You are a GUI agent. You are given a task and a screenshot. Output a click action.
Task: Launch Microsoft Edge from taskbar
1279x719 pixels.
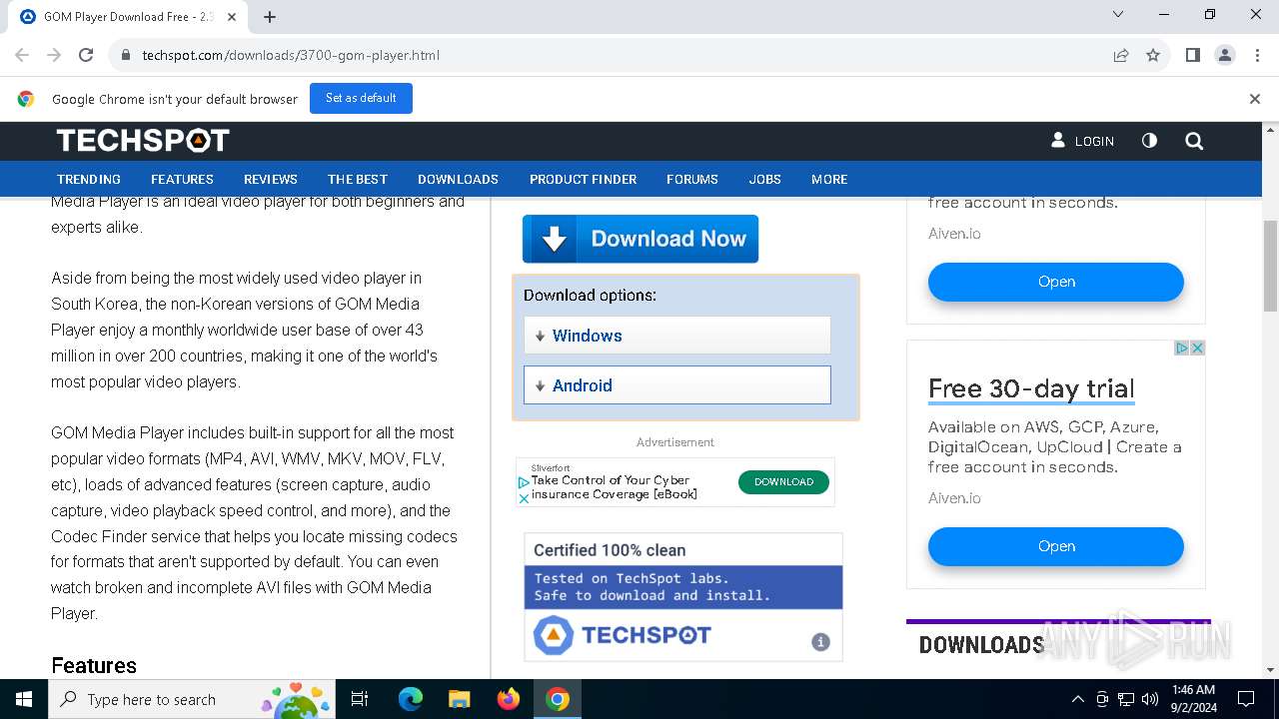click(411, 699)
